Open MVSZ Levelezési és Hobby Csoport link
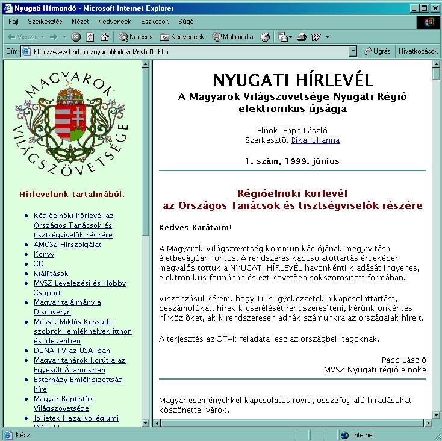This screenshot has height=441, width=442. click(x=79, y=287)
